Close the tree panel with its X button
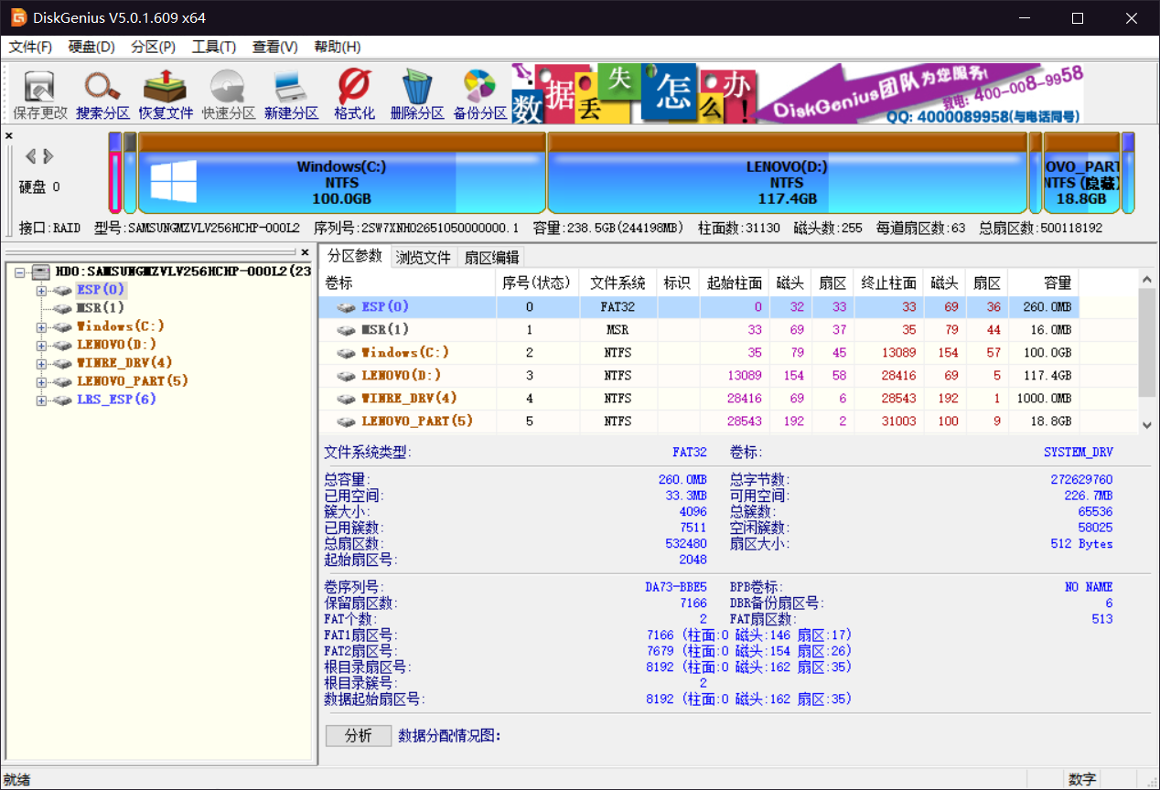 click(x=305, y=251)
